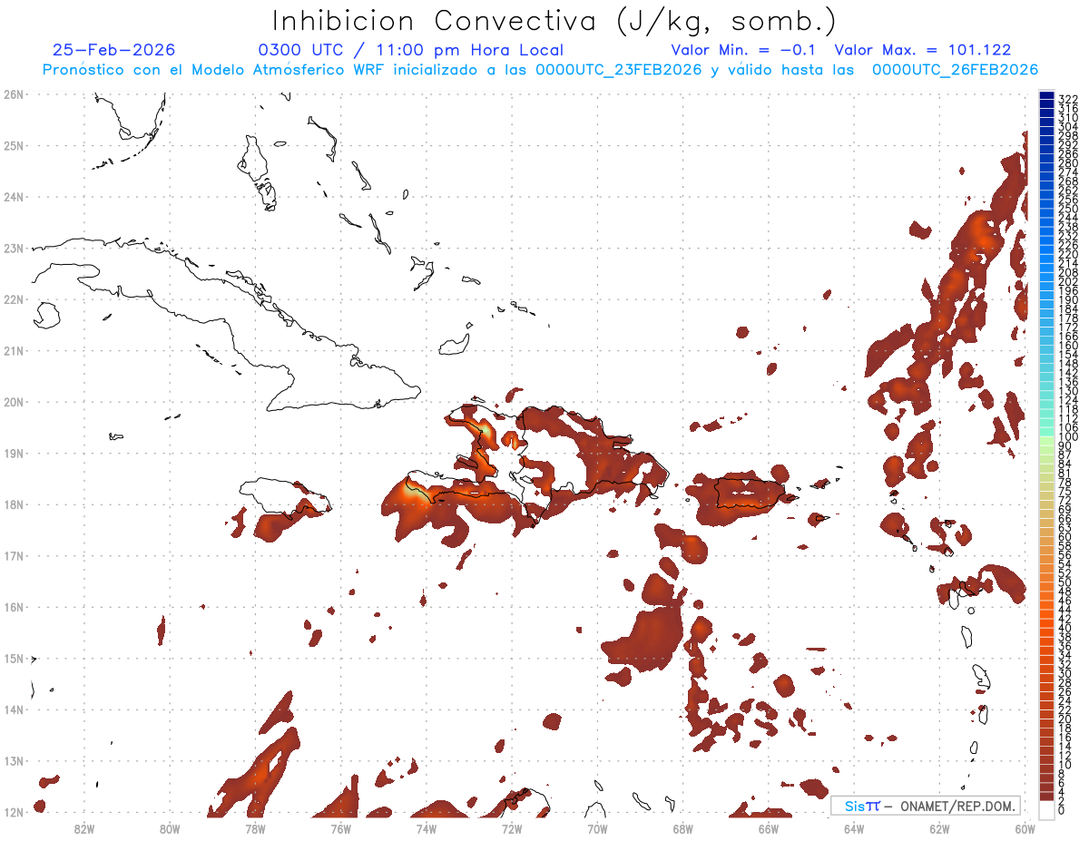Select the valid-until time '0000UTC_26FEB2026'
This screenshot has width=1089, height=841.
coord(955,70)
